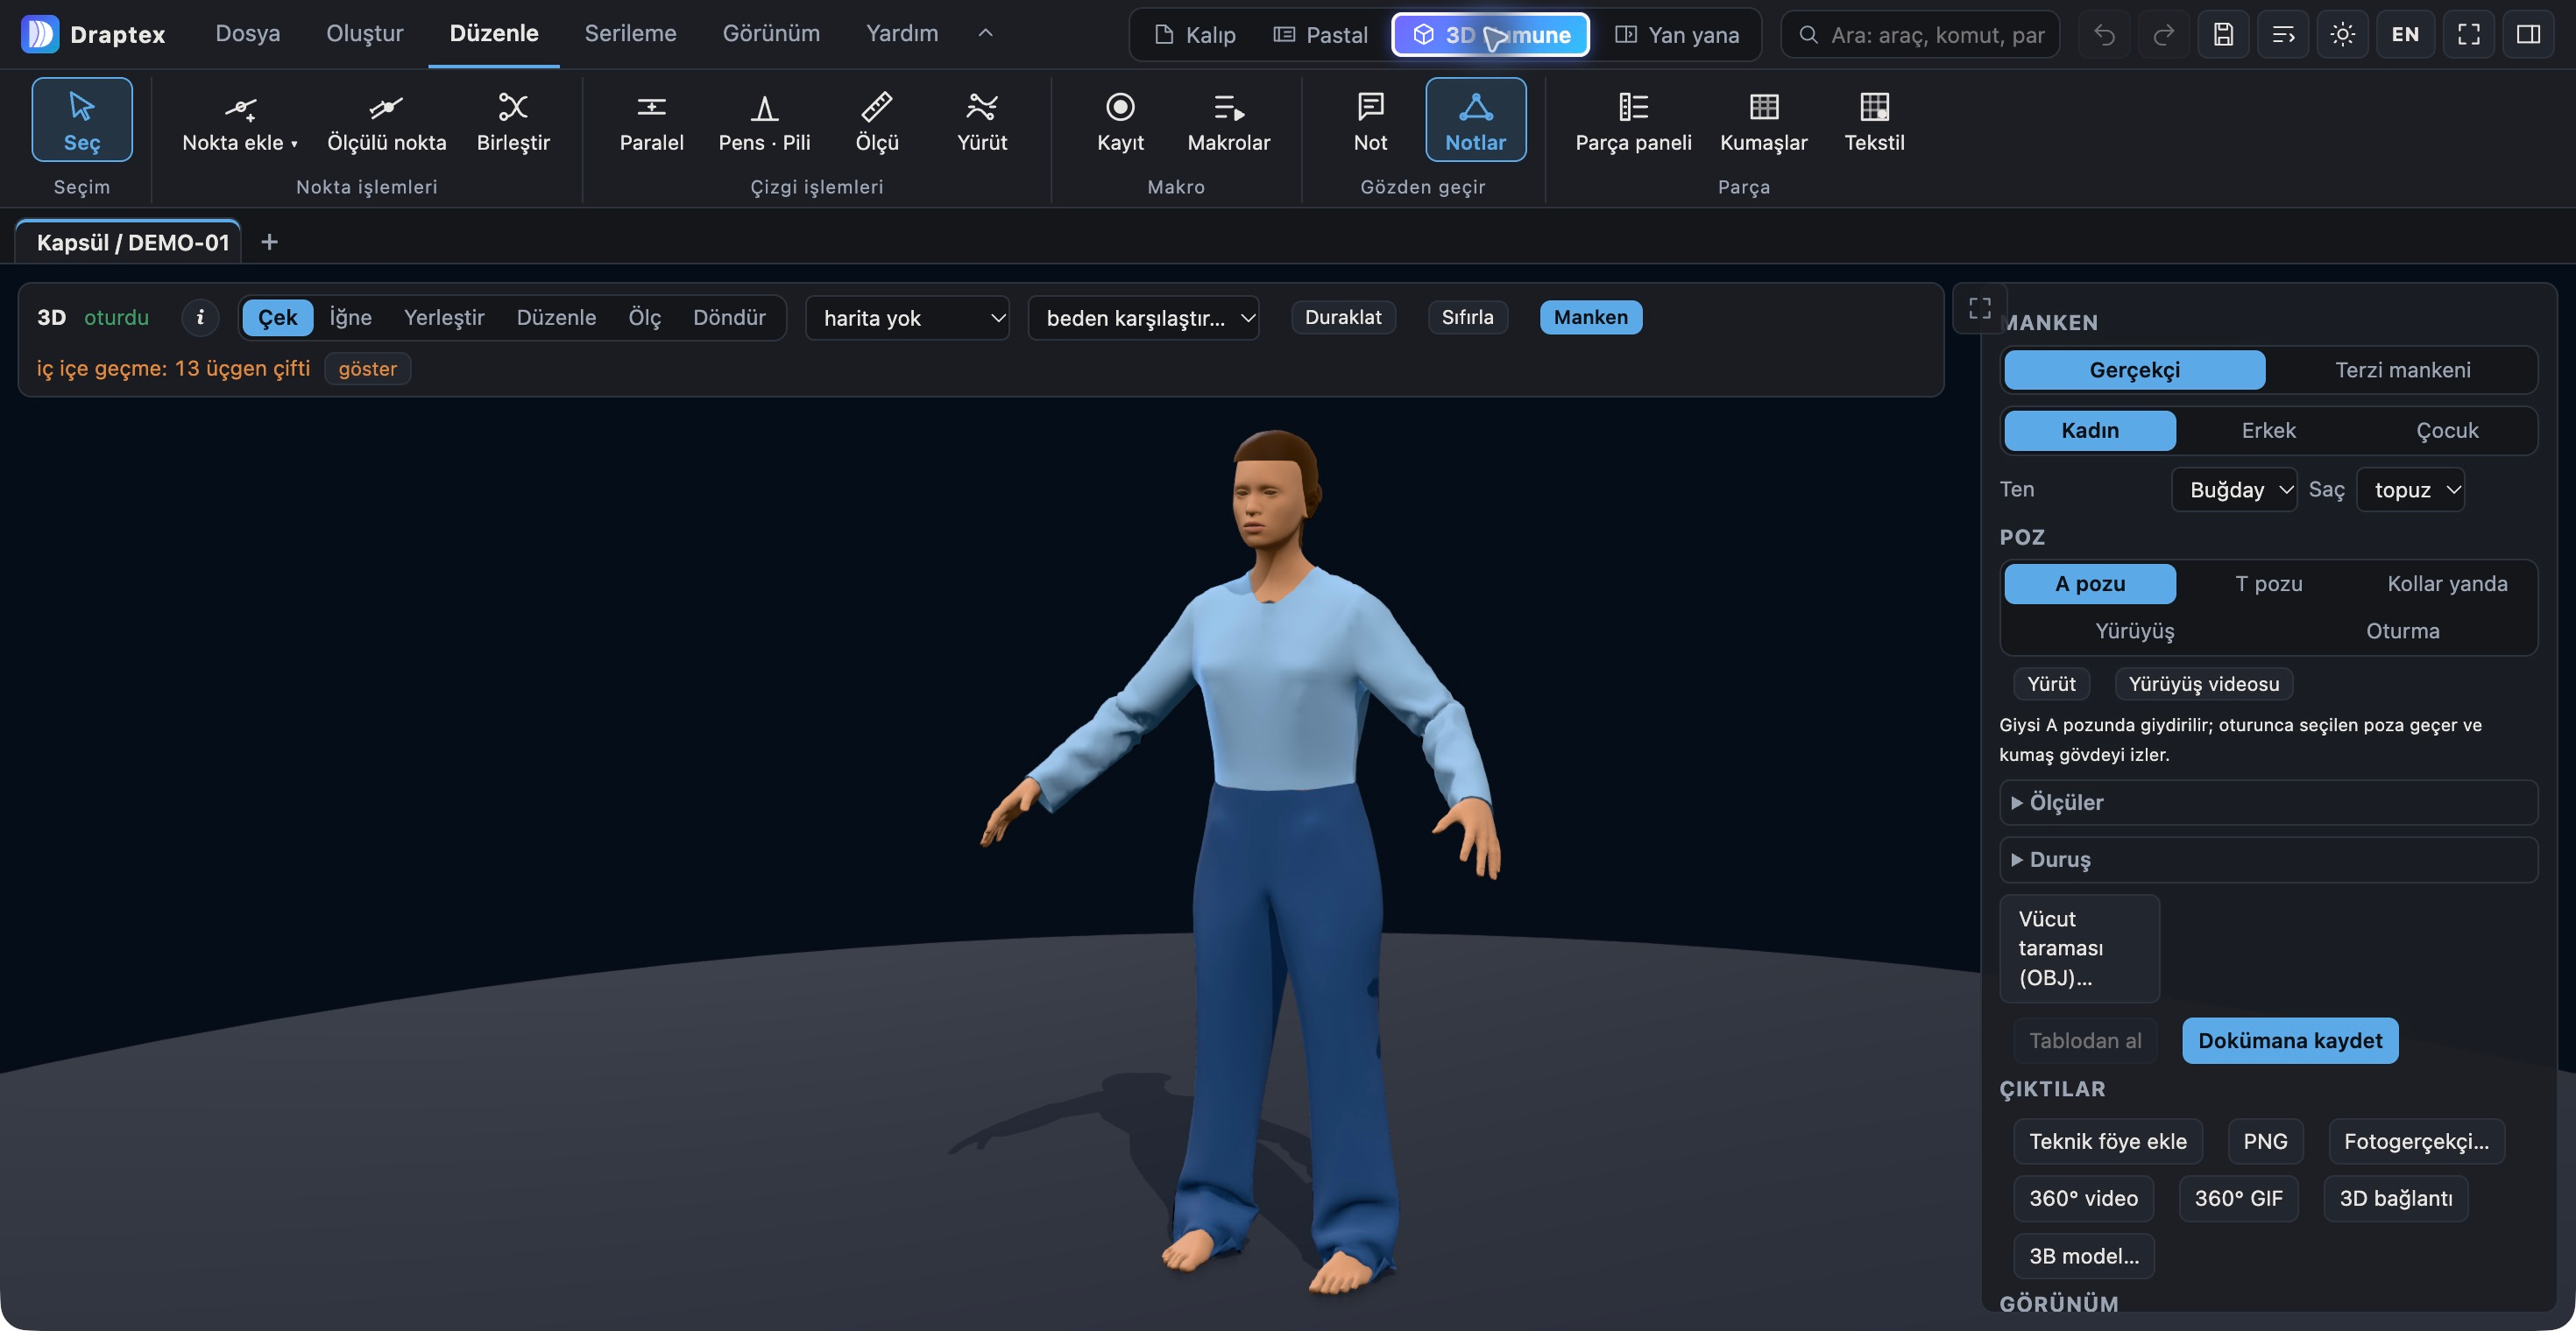
Task: Toggle the Manken visibility button
Action: click(1590, 318)
